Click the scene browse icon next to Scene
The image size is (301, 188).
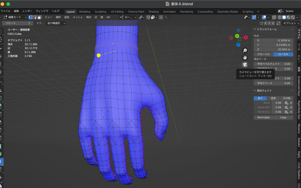(x=280, y=11)
